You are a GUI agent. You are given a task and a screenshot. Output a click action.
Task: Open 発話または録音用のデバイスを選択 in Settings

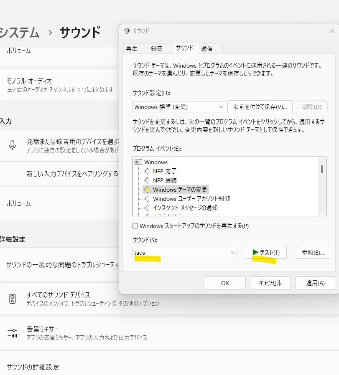[x=59, y=145]
